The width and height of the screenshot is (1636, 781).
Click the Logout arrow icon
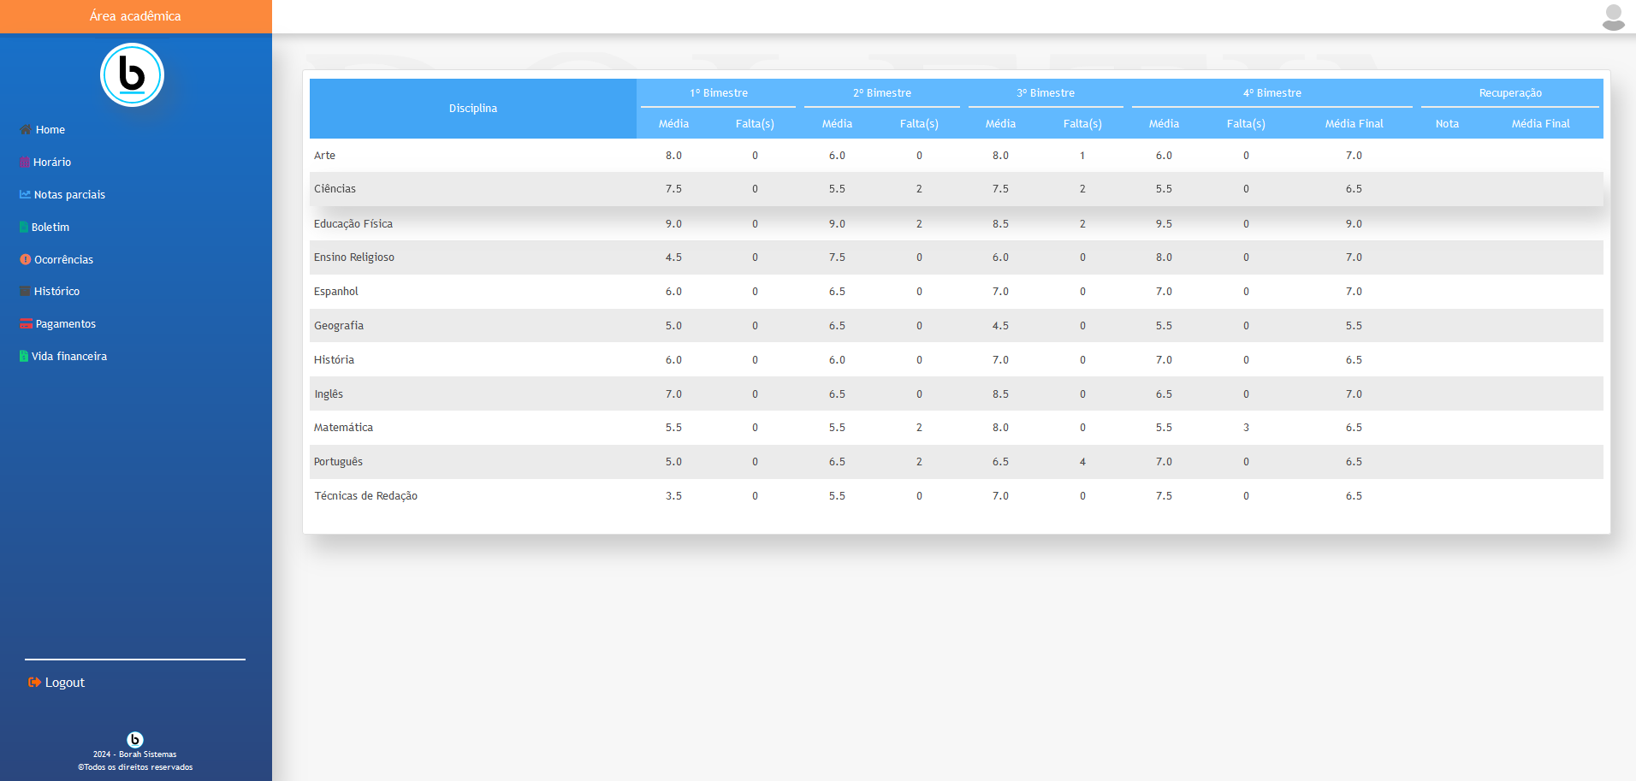tap(34, 682)
